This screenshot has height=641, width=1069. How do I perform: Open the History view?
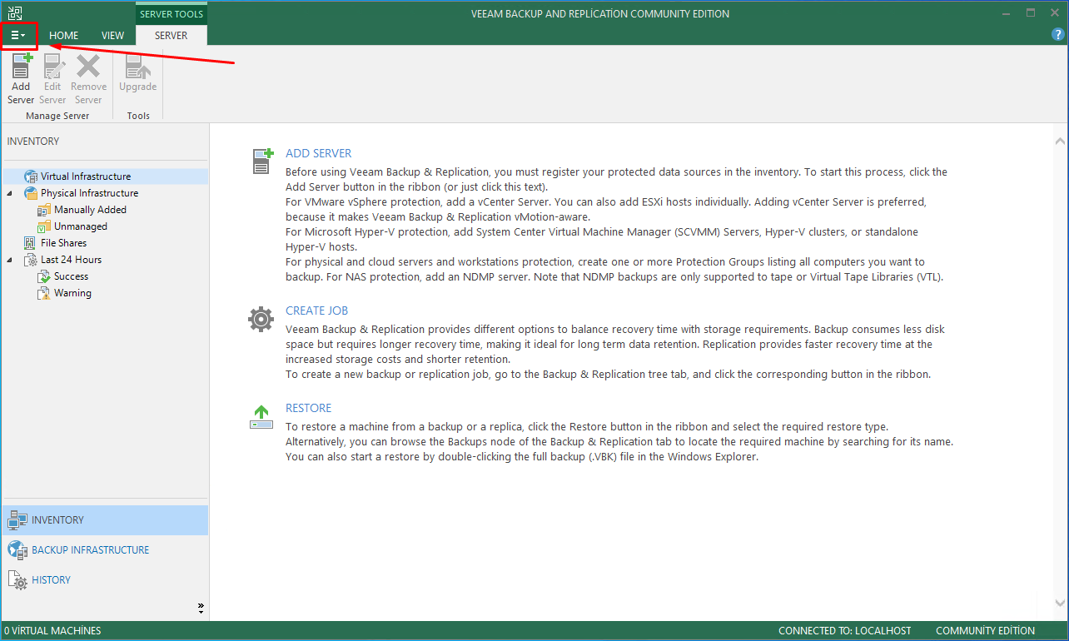51,580
